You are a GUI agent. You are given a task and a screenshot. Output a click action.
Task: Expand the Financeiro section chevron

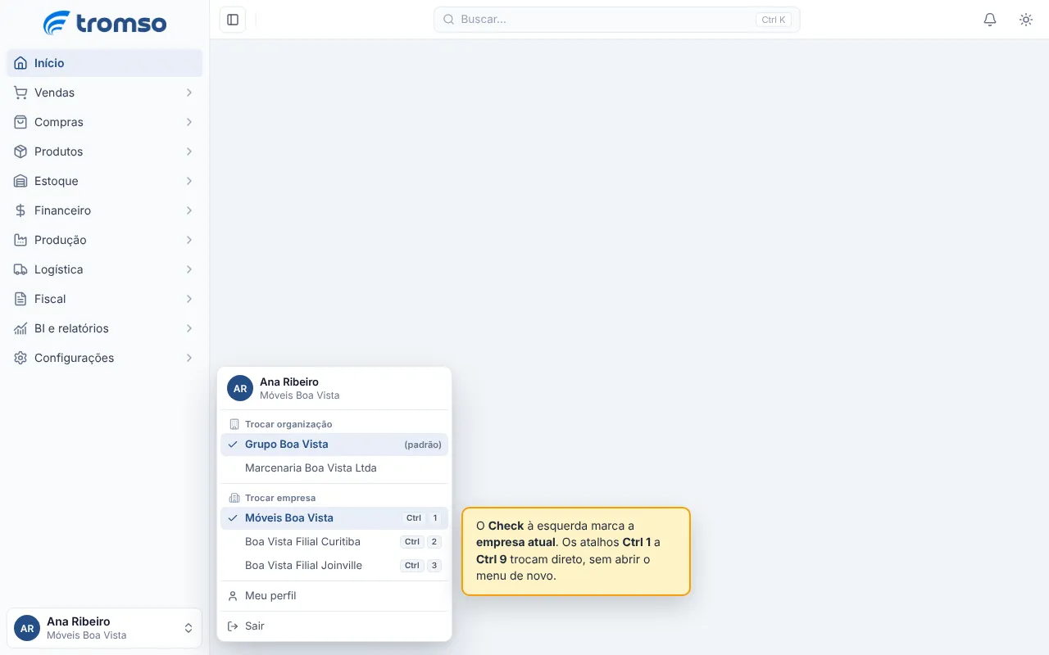(x=189, y=210)
